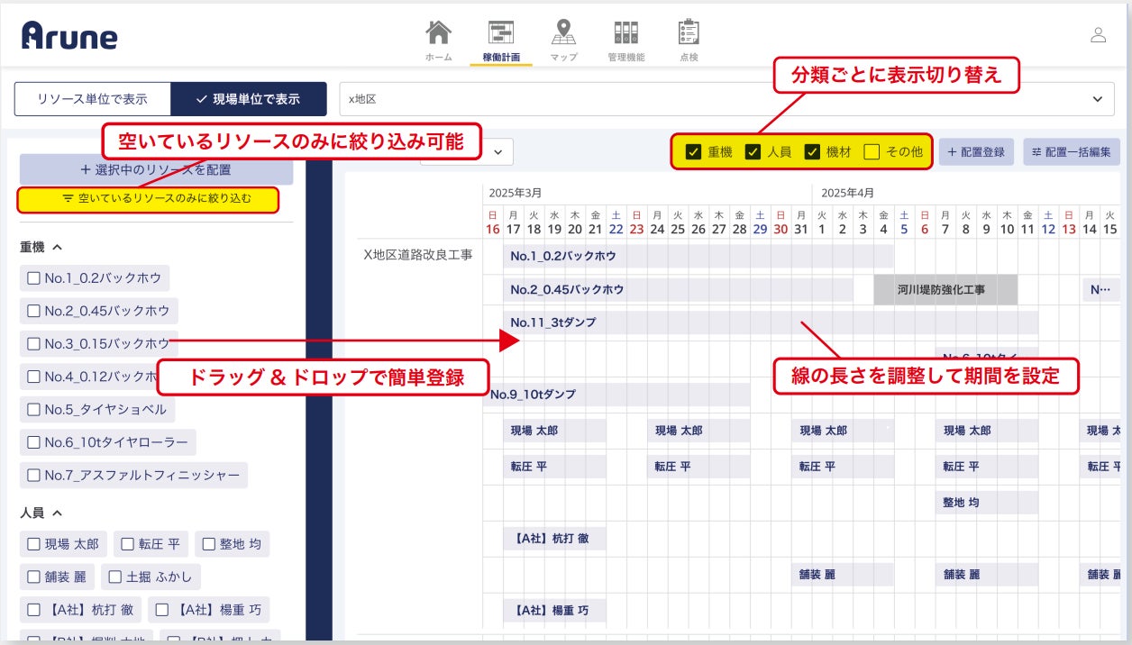Click the user profile icon
The height and width of the screenshot is (645, 1132).
tap(1098, 35)
